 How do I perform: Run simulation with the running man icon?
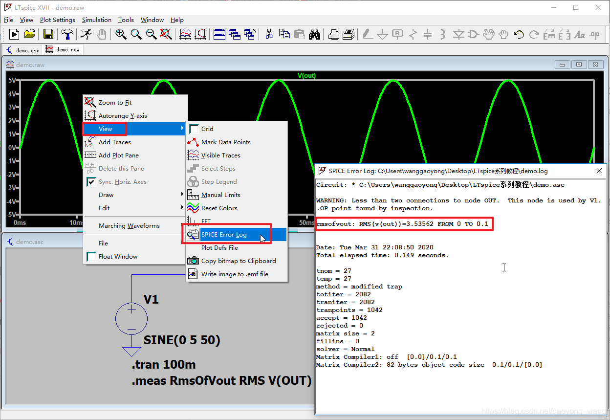[x=86, y=34]
